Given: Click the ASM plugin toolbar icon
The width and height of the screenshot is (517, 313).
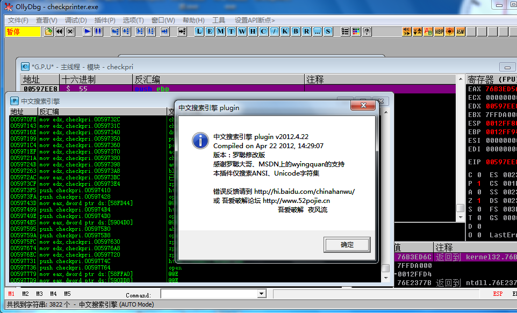Looking at the screenshot, I should [x=460, y=31].
